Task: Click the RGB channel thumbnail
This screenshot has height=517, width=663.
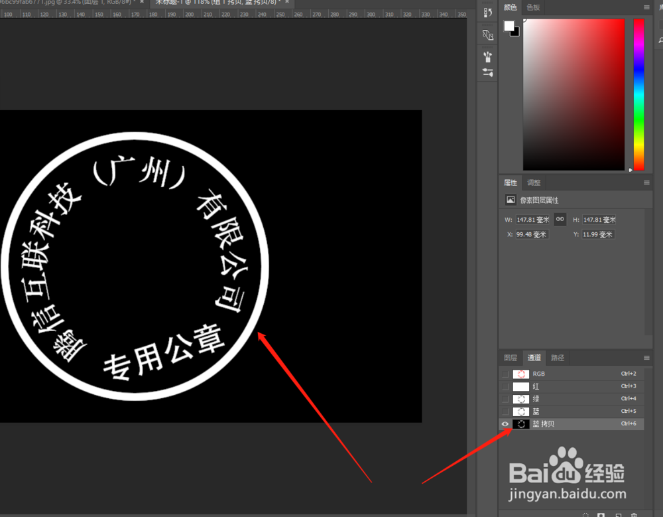Action: pos(521,374)
